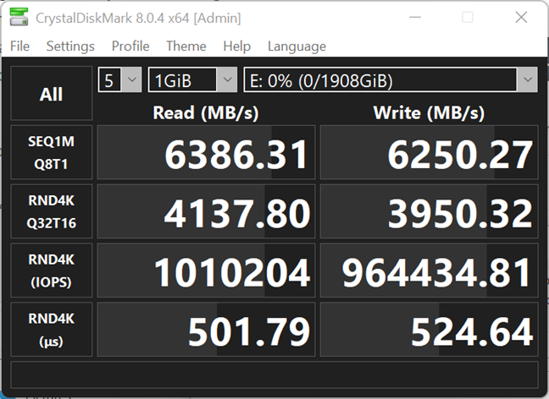Screen dimensions: 549x399
Task: Open the File menu
Action: (x=19, y=46)
